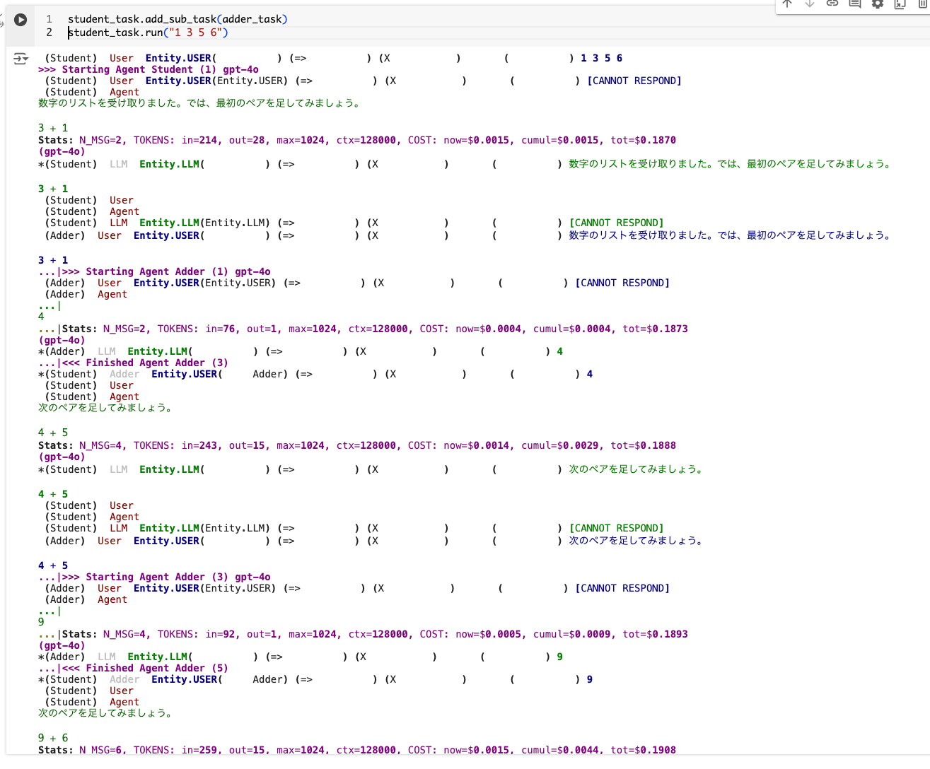Add a comment using the comment icon
Viewport: 930px width, 769px height.
tap(855, 4)
